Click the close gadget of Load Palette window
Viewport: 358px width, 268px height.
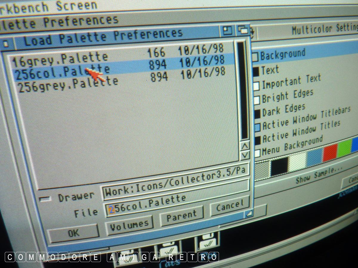click(x=6, y=45)
